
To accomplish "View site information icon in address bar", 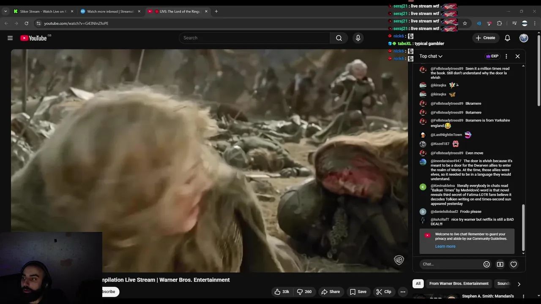I will coord(38,23).
